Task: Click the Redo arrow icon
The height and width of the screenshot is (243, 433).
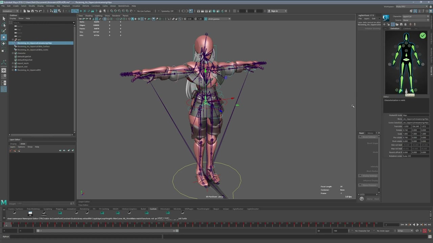Action: coord(40,11)
